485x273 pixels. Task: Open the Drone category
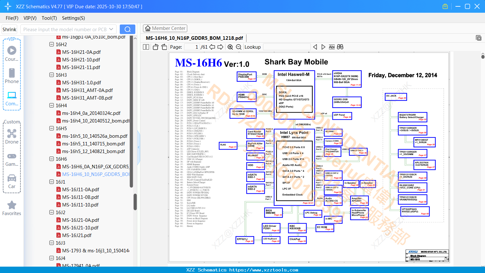pos(12,136)
